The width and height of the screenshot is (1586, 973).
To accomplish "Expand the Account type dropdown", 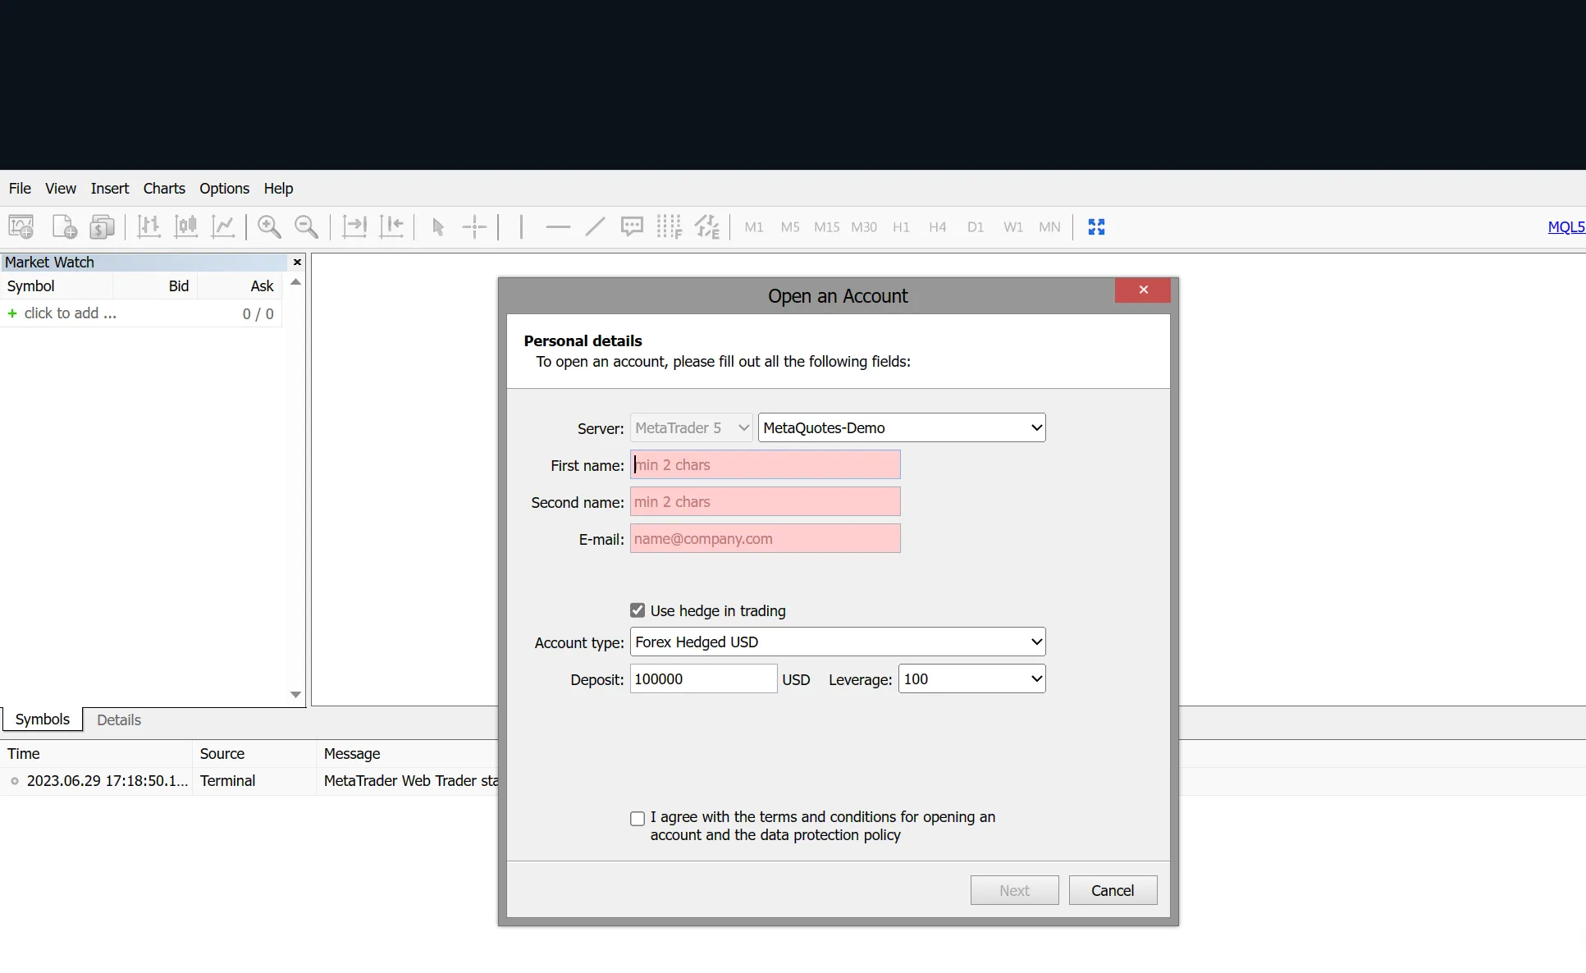I will (x=838, y=642).
